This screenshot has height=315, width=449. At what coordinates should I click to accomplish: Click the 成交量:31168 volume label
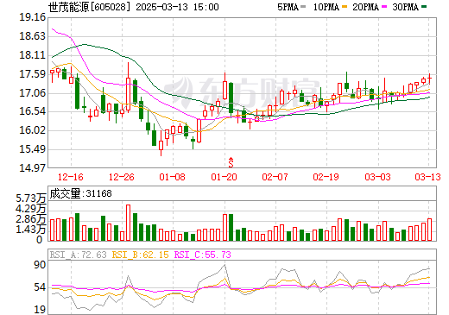[80, 193]
